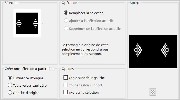Click the Créer une sélection à partir de label

tap(29, 69)
